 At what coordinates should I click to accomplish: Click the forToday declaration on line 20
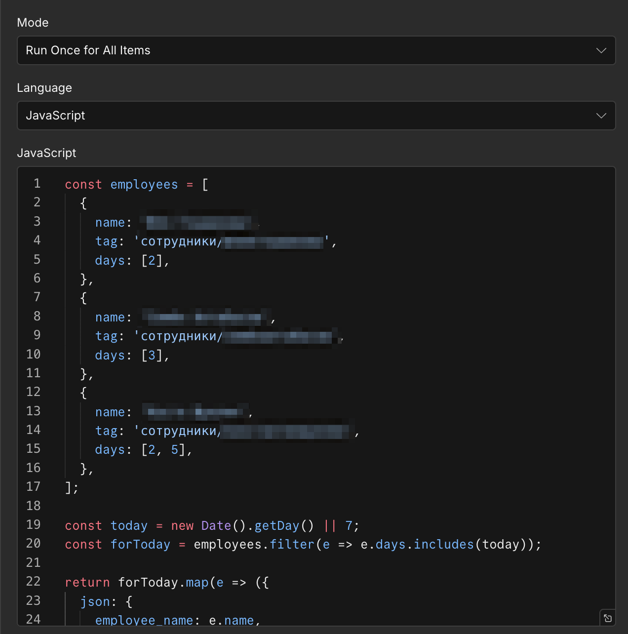(140, 545)
